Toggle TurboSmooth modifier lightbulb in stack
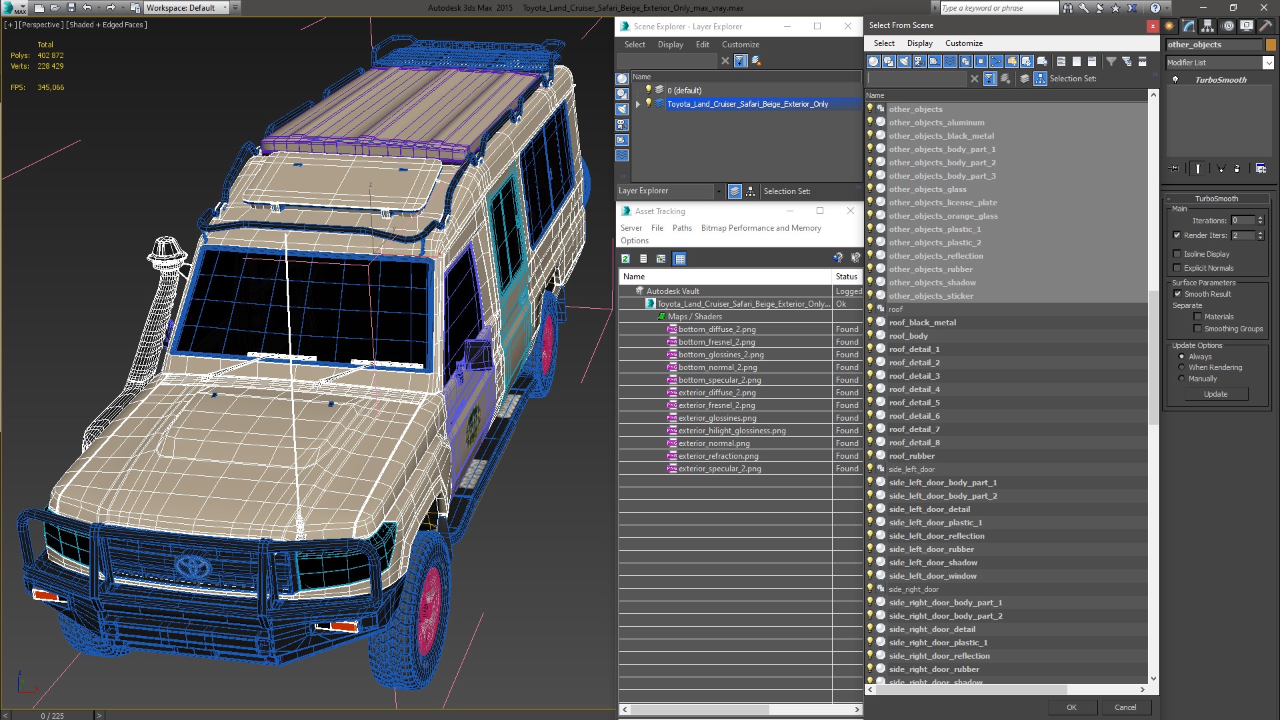Viewport: 1280px width, 720px height. tap(1175, 79)
